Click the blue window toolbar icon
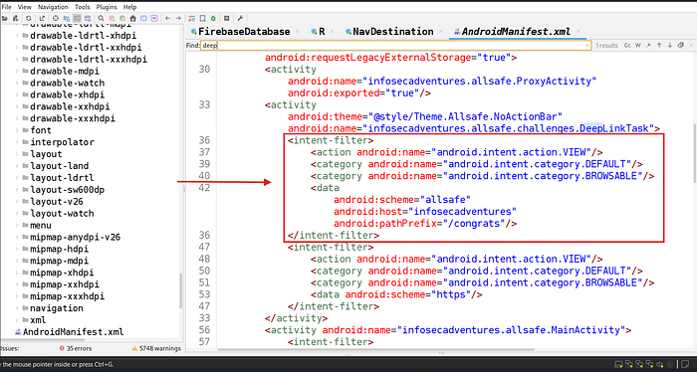Screen dimensions: 697x372 [x=143, y=18]
